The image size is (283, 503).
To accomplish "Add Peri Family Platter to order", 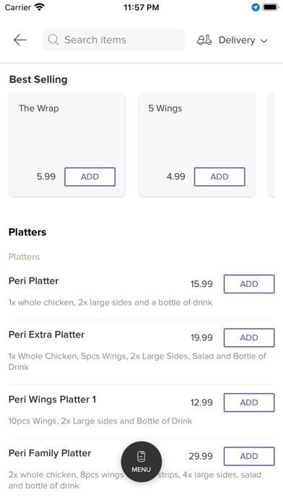I will pos(249,456).
